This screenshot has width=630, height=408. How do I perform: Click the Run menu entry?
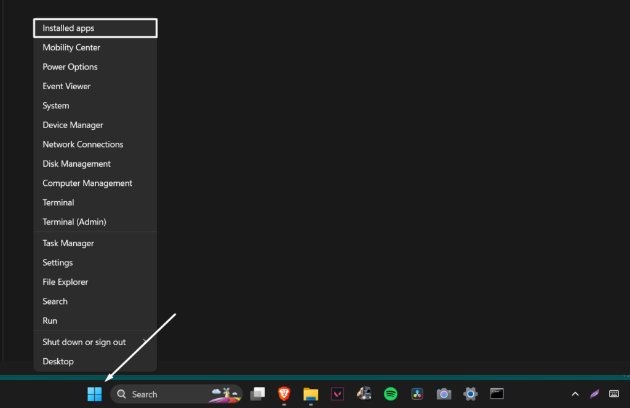[x=50, y=321]
